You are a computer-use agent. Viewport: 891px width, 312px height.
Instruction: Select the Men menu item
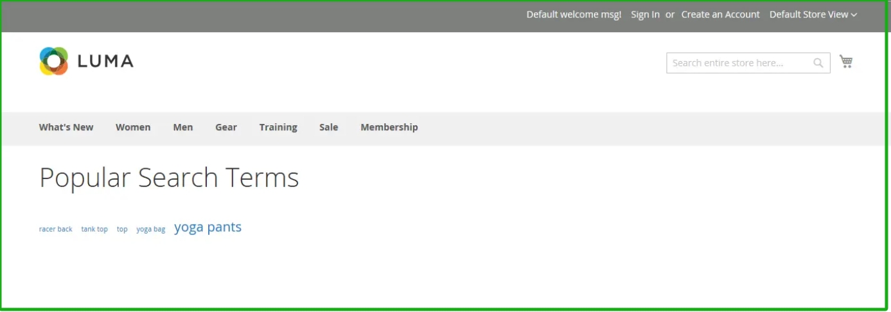point(183,127)
